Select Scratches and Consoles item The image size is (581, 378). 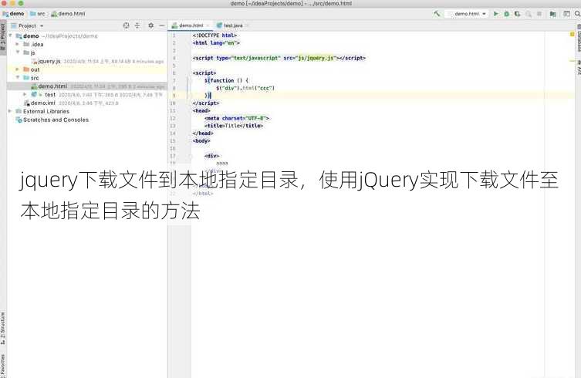56,120
